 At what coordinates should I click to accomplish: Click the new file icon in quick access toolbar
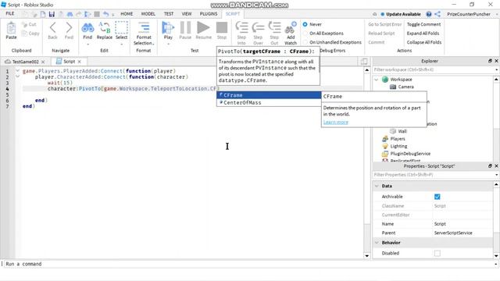click(43, 14)
